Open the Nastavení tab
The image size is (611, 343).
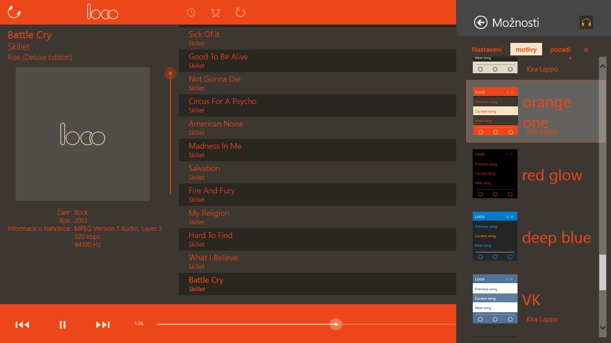[x=487, y=50]
